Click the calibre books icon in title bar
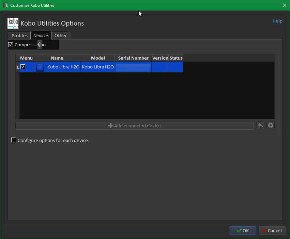This screenshot has height=239, width=290. tap(6, 5)
